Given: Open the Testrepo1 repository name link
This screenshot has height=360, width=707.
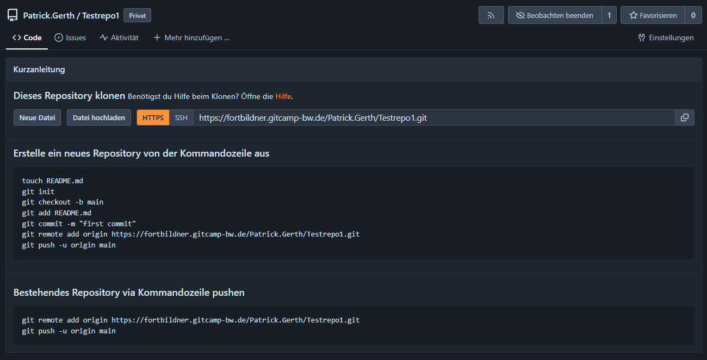Looking at the screenshot, I should pyautogui.click(x=101, y=15).
